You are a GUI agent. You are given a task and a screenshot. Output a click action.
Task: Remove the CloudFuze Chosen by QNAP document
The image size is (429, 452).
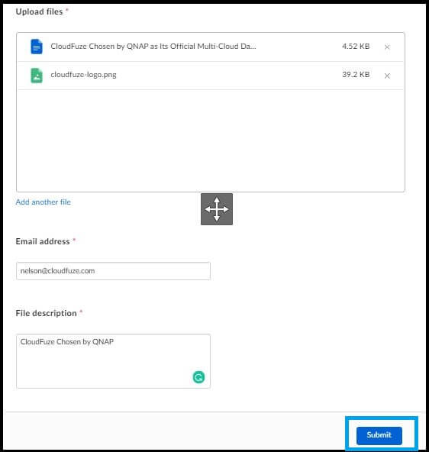387,47
